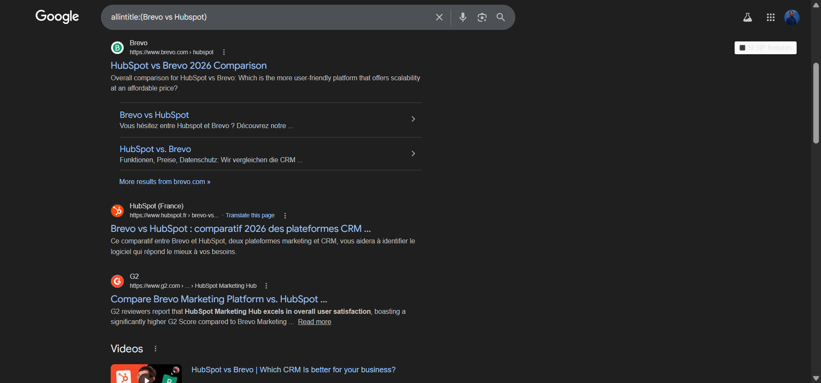Click the Brevo site name text

click(x=139, y=43)
